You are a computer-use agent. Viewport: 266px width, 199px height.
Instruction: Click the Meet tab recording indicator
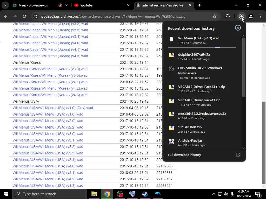point(60,5)
